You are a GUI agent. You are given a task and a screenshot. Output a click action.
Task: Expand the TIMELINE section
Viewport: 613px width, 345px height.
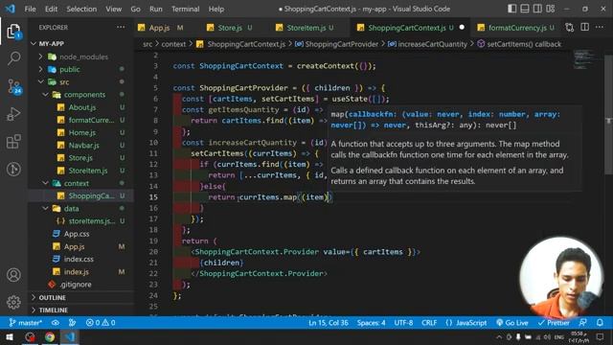(x=80, y=310)
